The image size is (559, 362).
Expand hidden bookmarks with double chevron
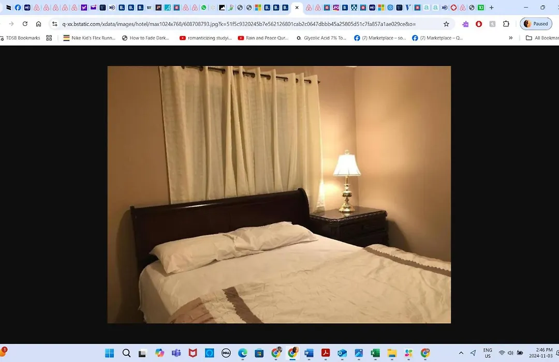point(510,38)
